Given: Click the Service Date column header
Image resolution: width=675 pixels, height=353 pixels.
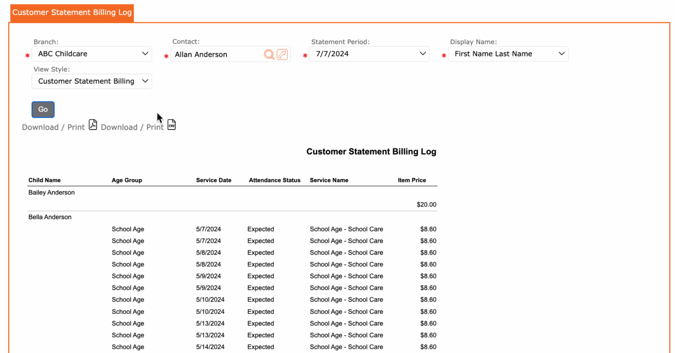Looking at the screenshot, I should [214, 180].
